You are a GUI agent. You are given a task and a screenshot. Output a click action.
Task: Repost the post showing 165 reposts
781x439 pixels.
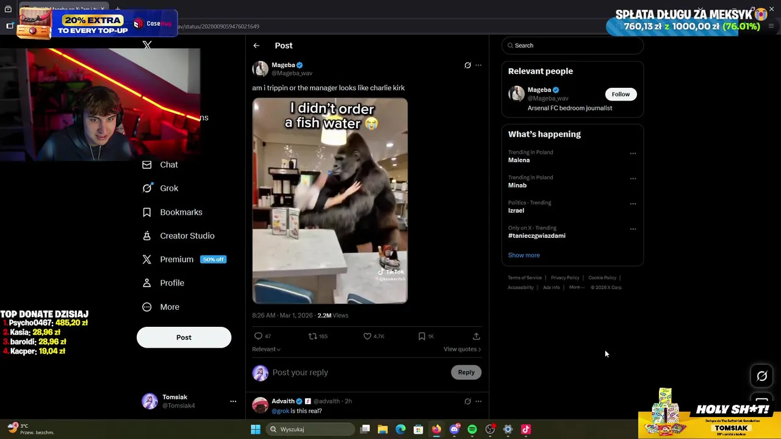[318, 336]
